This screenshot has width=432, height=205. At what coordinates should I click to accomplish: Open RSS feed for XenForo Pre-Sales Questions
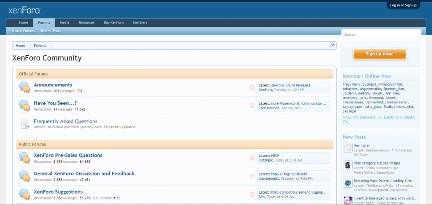(x=252, y=158)
